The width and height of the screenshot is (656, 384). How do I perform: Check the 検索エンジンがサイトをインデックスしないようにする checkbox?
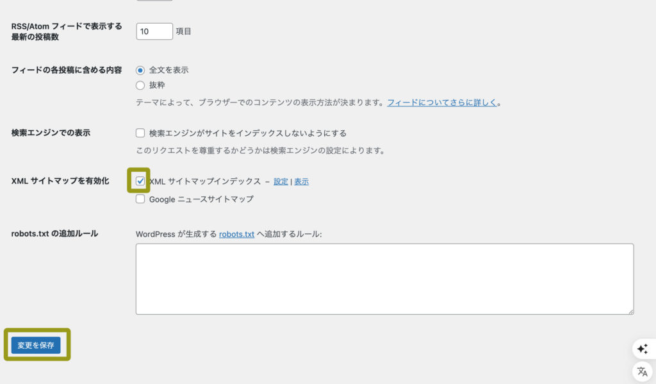140,133
